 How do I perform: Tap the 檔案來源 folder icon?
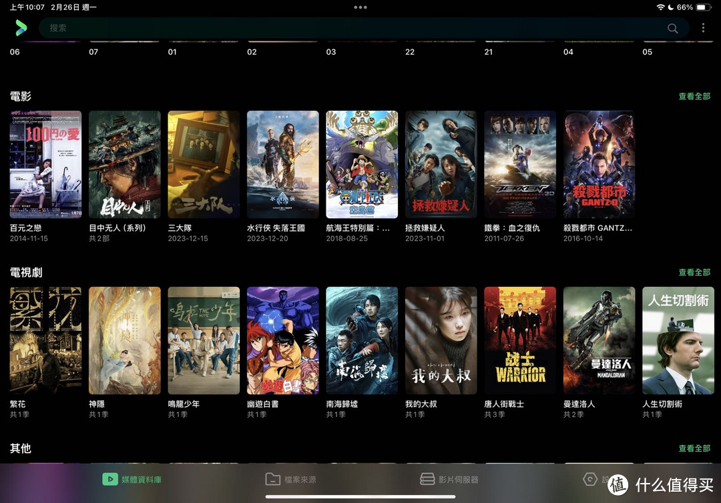coord(272,479)
